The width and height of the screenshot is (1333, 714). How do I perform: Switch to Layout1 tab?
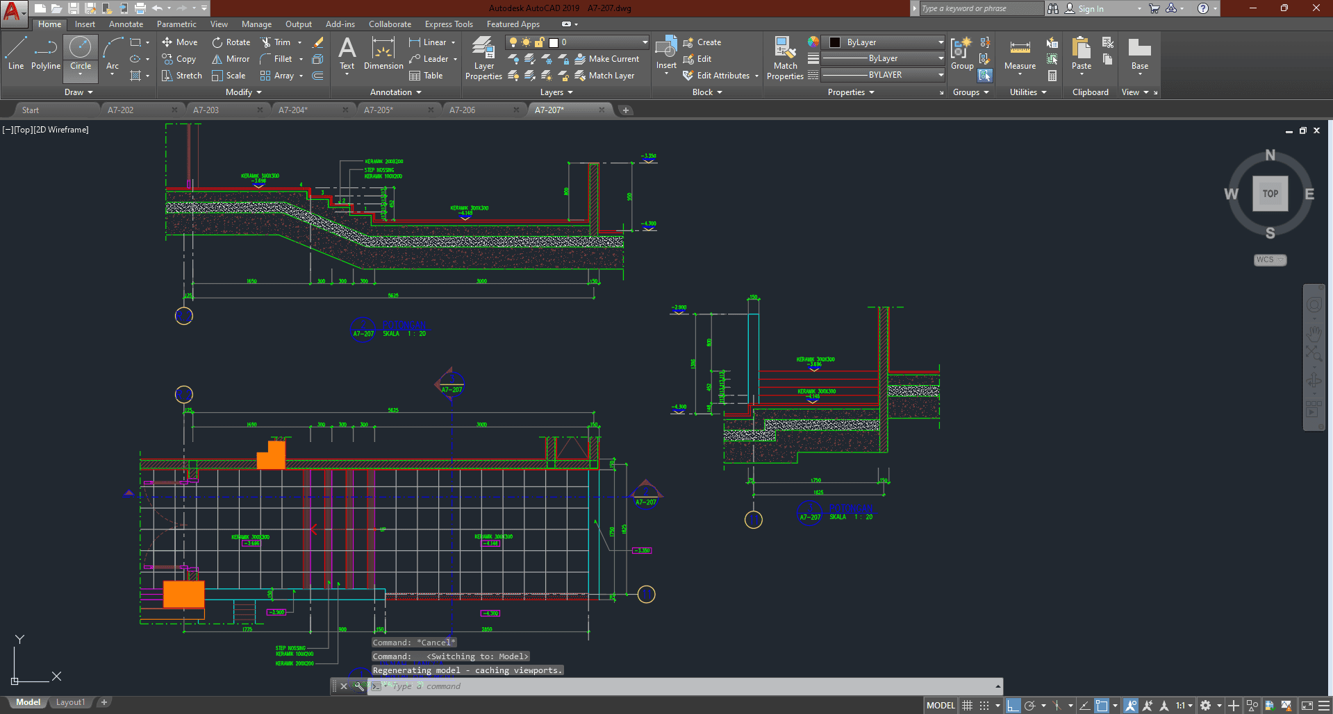tap(70, 702)
